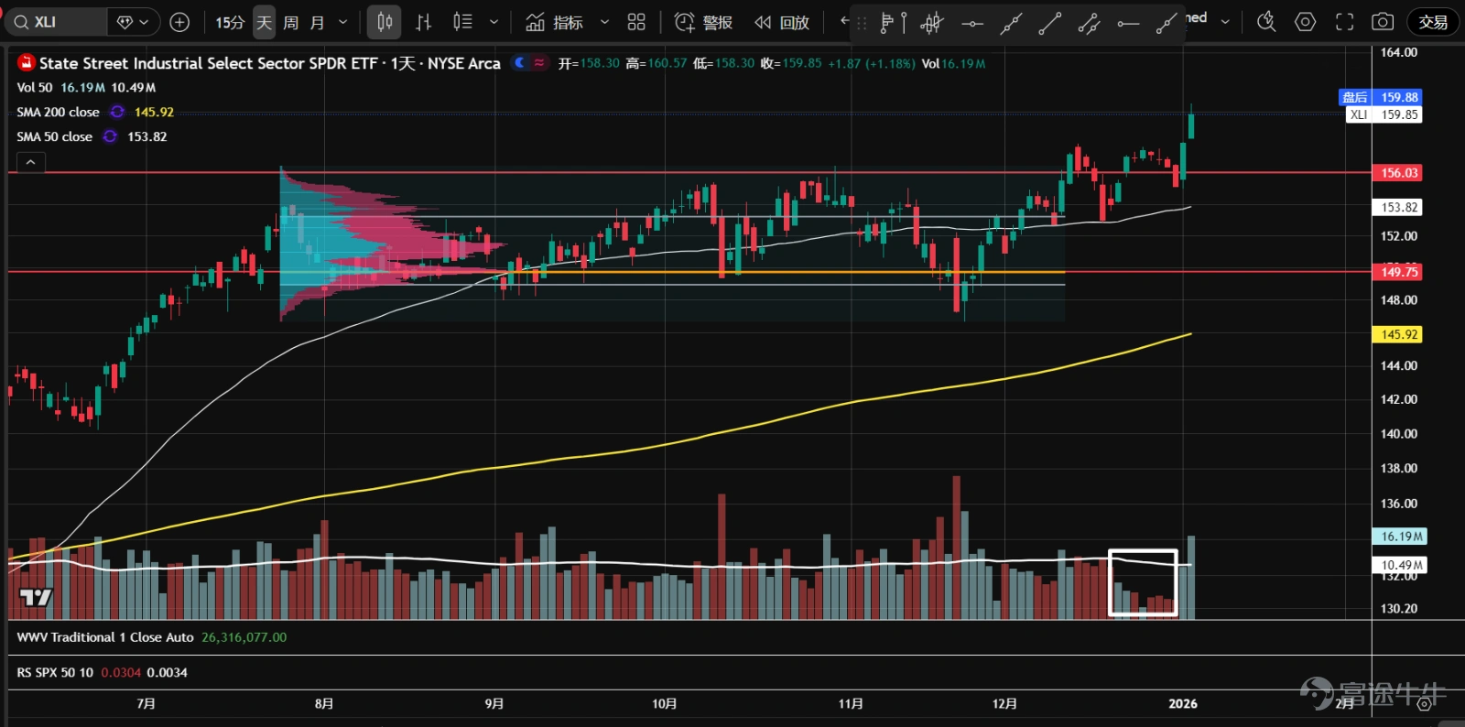This screenshot has width=1465, height=727.
Task: Select the 149.75 red horizontal line price label
Action: tap(1397, 272)
